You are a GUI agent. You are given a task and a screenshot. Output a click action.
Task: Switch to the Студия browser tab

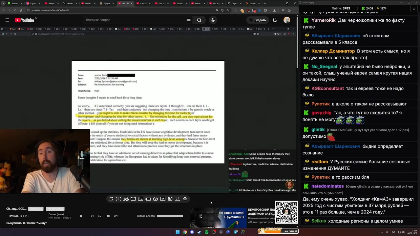tap(33, 3)
